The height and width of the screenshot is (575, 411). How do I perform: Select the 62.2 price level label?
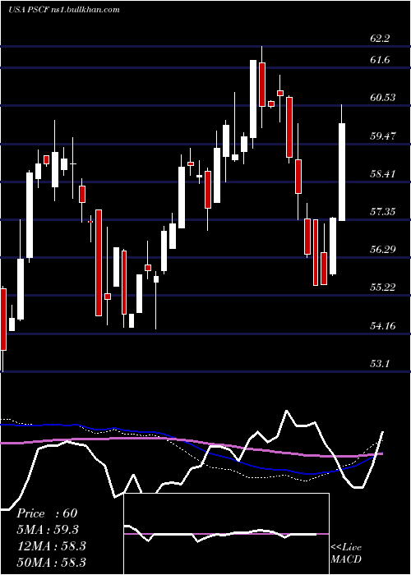pyautogui.click(x=380, y=38)
